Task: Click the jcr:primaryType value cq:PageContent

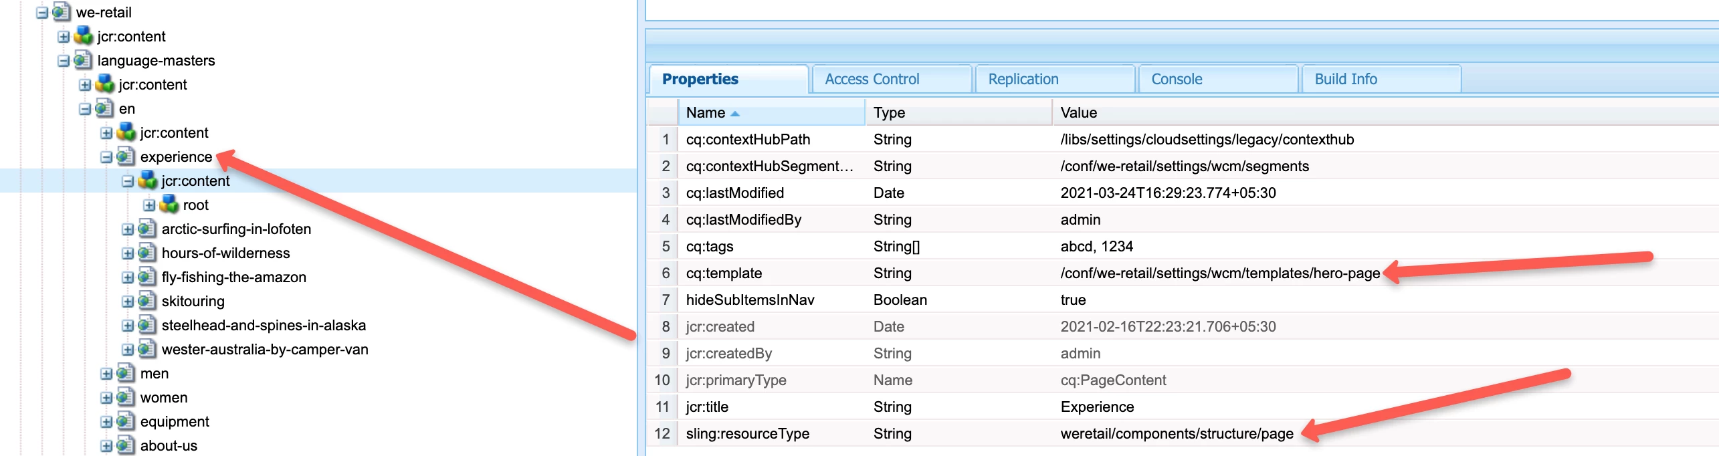Action: click(1113, 380)
